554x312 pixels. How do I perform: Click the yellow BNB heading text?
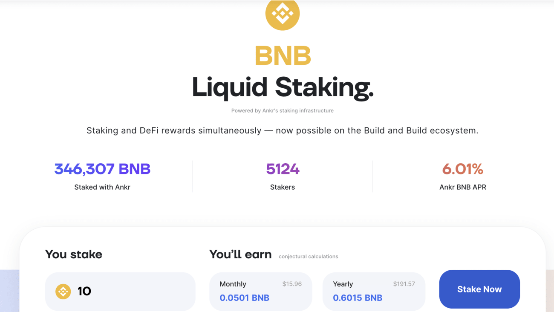[283, 56]
